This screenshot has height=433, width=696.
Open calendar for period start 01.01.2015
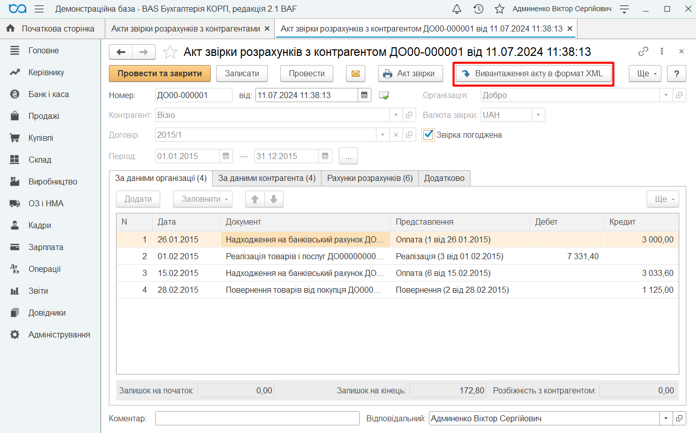pos(226,156)
